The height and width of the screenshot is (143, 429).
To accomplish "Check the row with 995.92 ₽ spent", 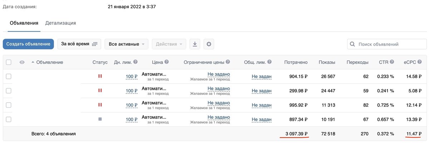I will click(x=9, y=105).
